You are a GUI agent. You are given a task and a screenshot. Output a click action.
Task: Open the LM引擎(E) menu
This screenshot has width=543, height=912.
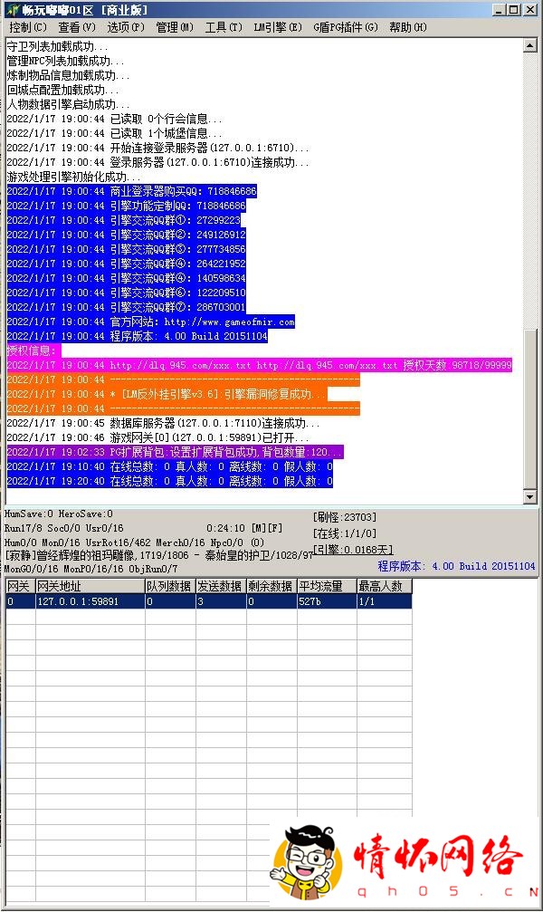coord(277,27)
